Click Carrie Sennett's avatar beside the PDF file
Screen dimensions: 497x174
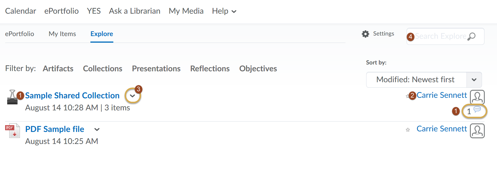click(477, 131)
